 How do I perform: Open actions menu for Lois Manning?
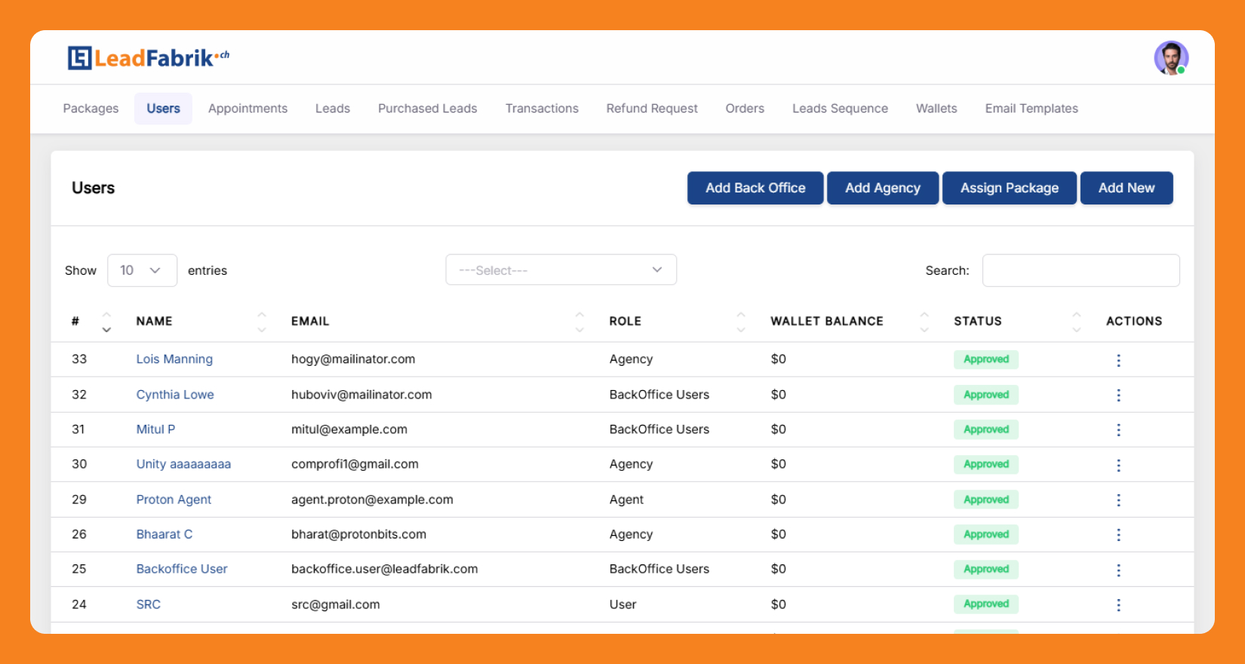tap(1118, 360)
